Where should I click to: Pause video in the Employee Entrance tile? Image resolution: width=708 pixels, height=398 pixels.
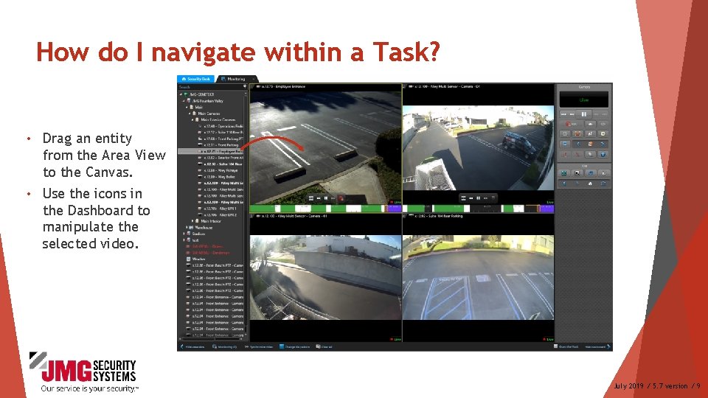pyautogui.click(x=326, y=198)
